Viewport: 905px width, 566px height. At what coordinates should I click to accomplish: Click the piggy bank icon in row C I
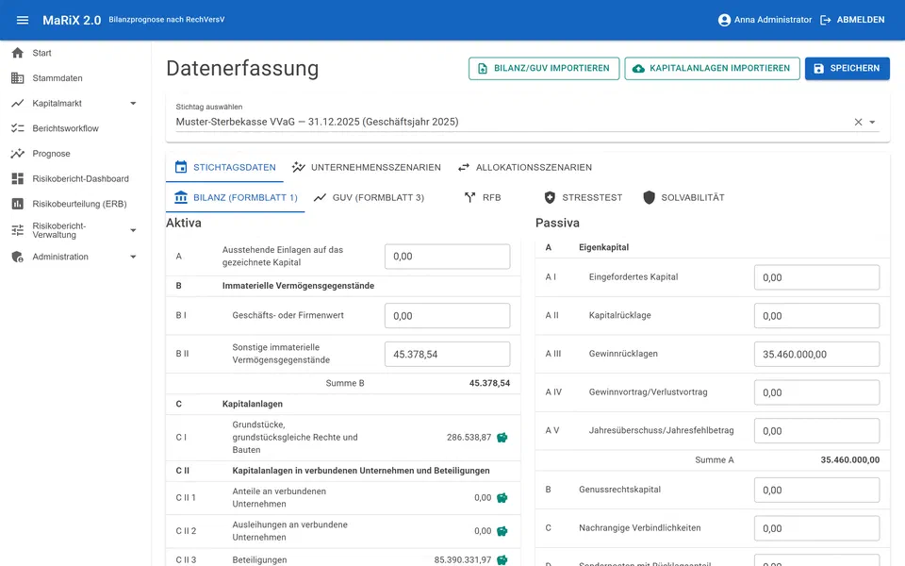502,438
